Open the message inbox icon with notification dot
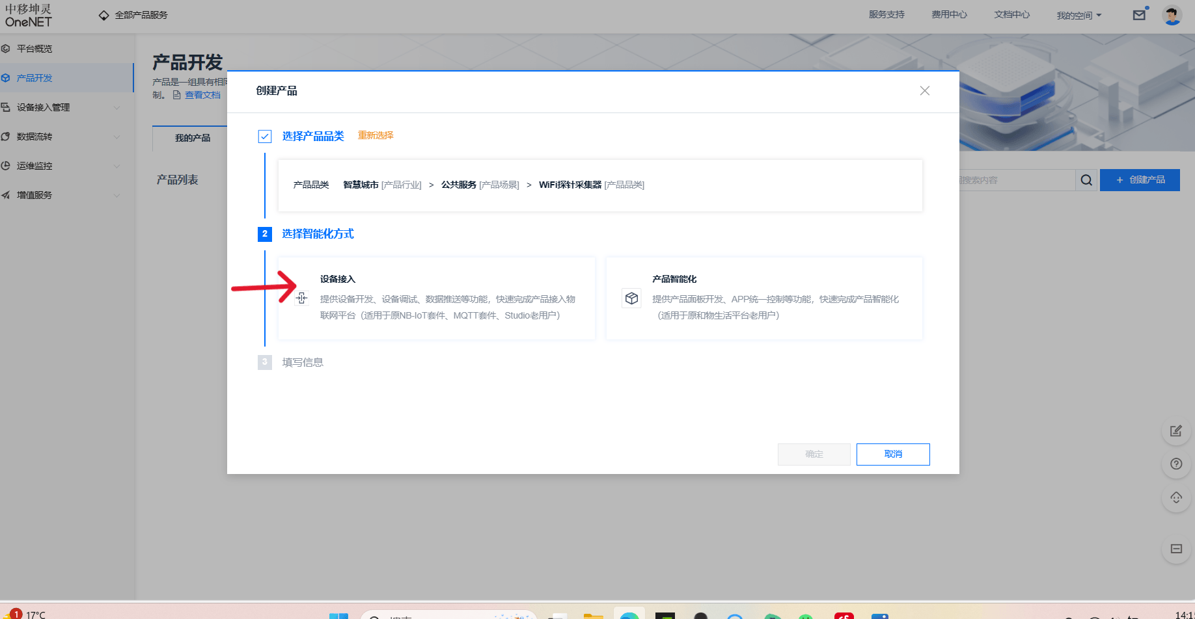The height and width of the screenshot is (619, 1195). pyautogui.click(x=1139, y=14)
